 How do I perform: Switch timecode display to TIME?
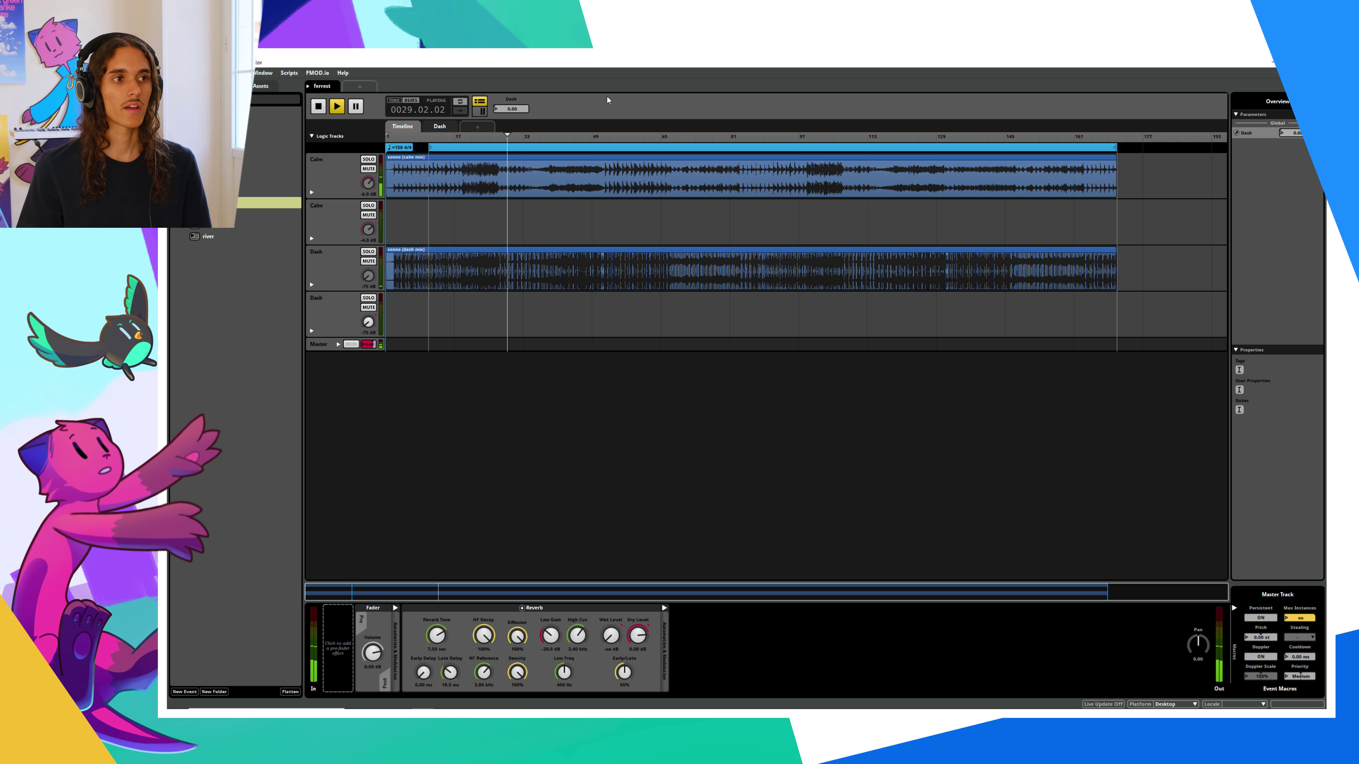click(x=394, y=100)
